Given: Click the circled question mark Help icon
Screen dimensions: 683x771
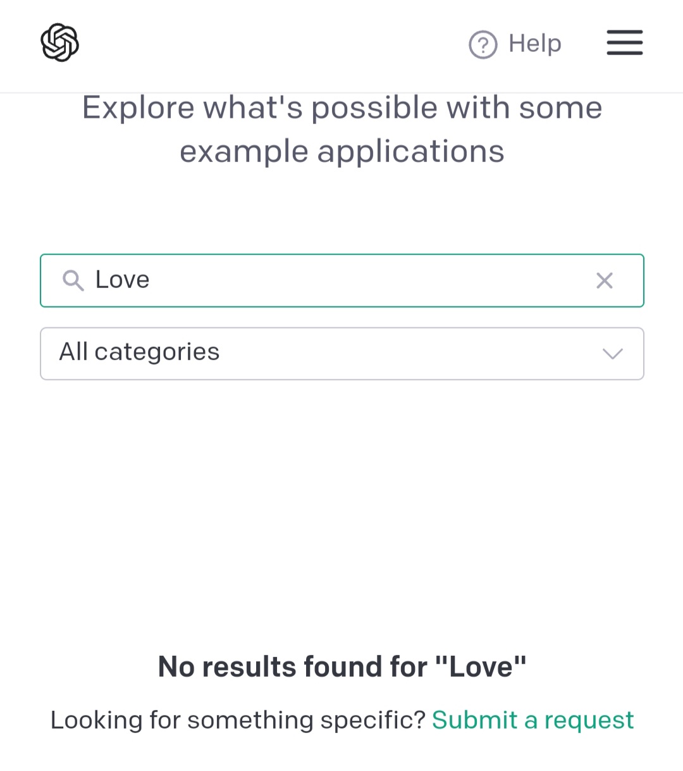Looking at the screenshot, I should coord(483,45).
